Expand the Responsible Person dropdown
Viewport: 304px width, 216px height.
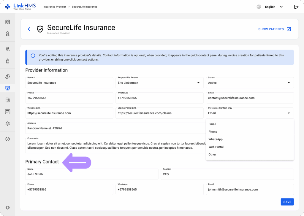point(198,83)
